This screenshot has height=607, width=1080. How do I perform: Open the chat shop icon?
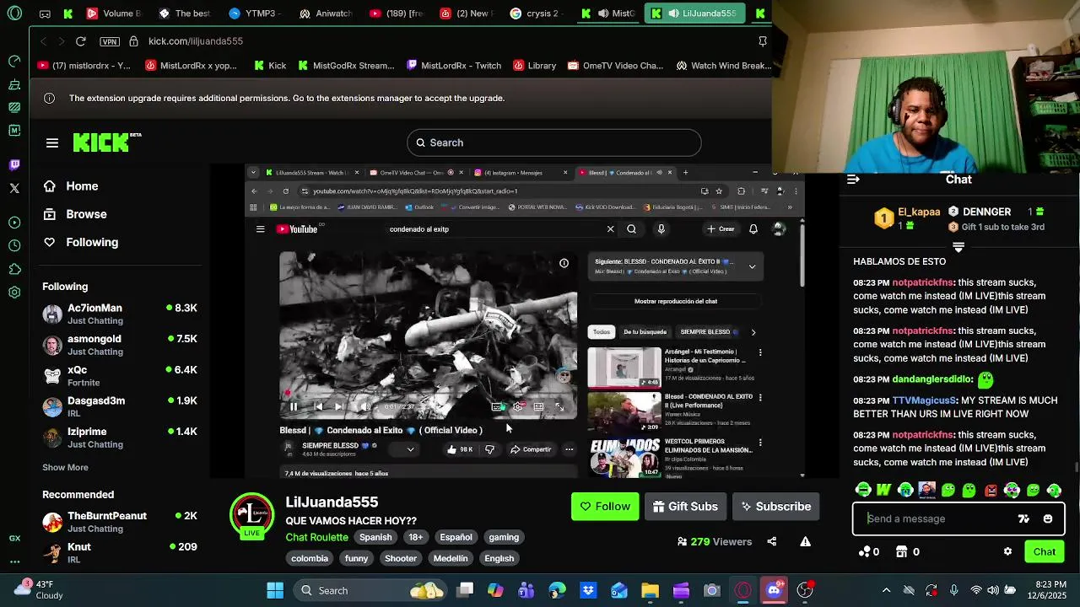(901, 551)
